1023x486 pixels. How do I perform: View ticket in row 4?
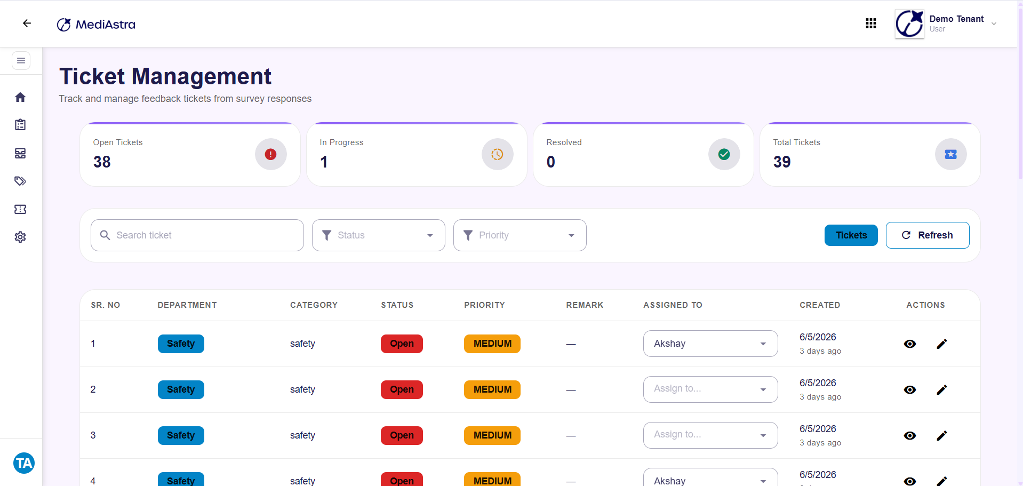tap(910, 481)
